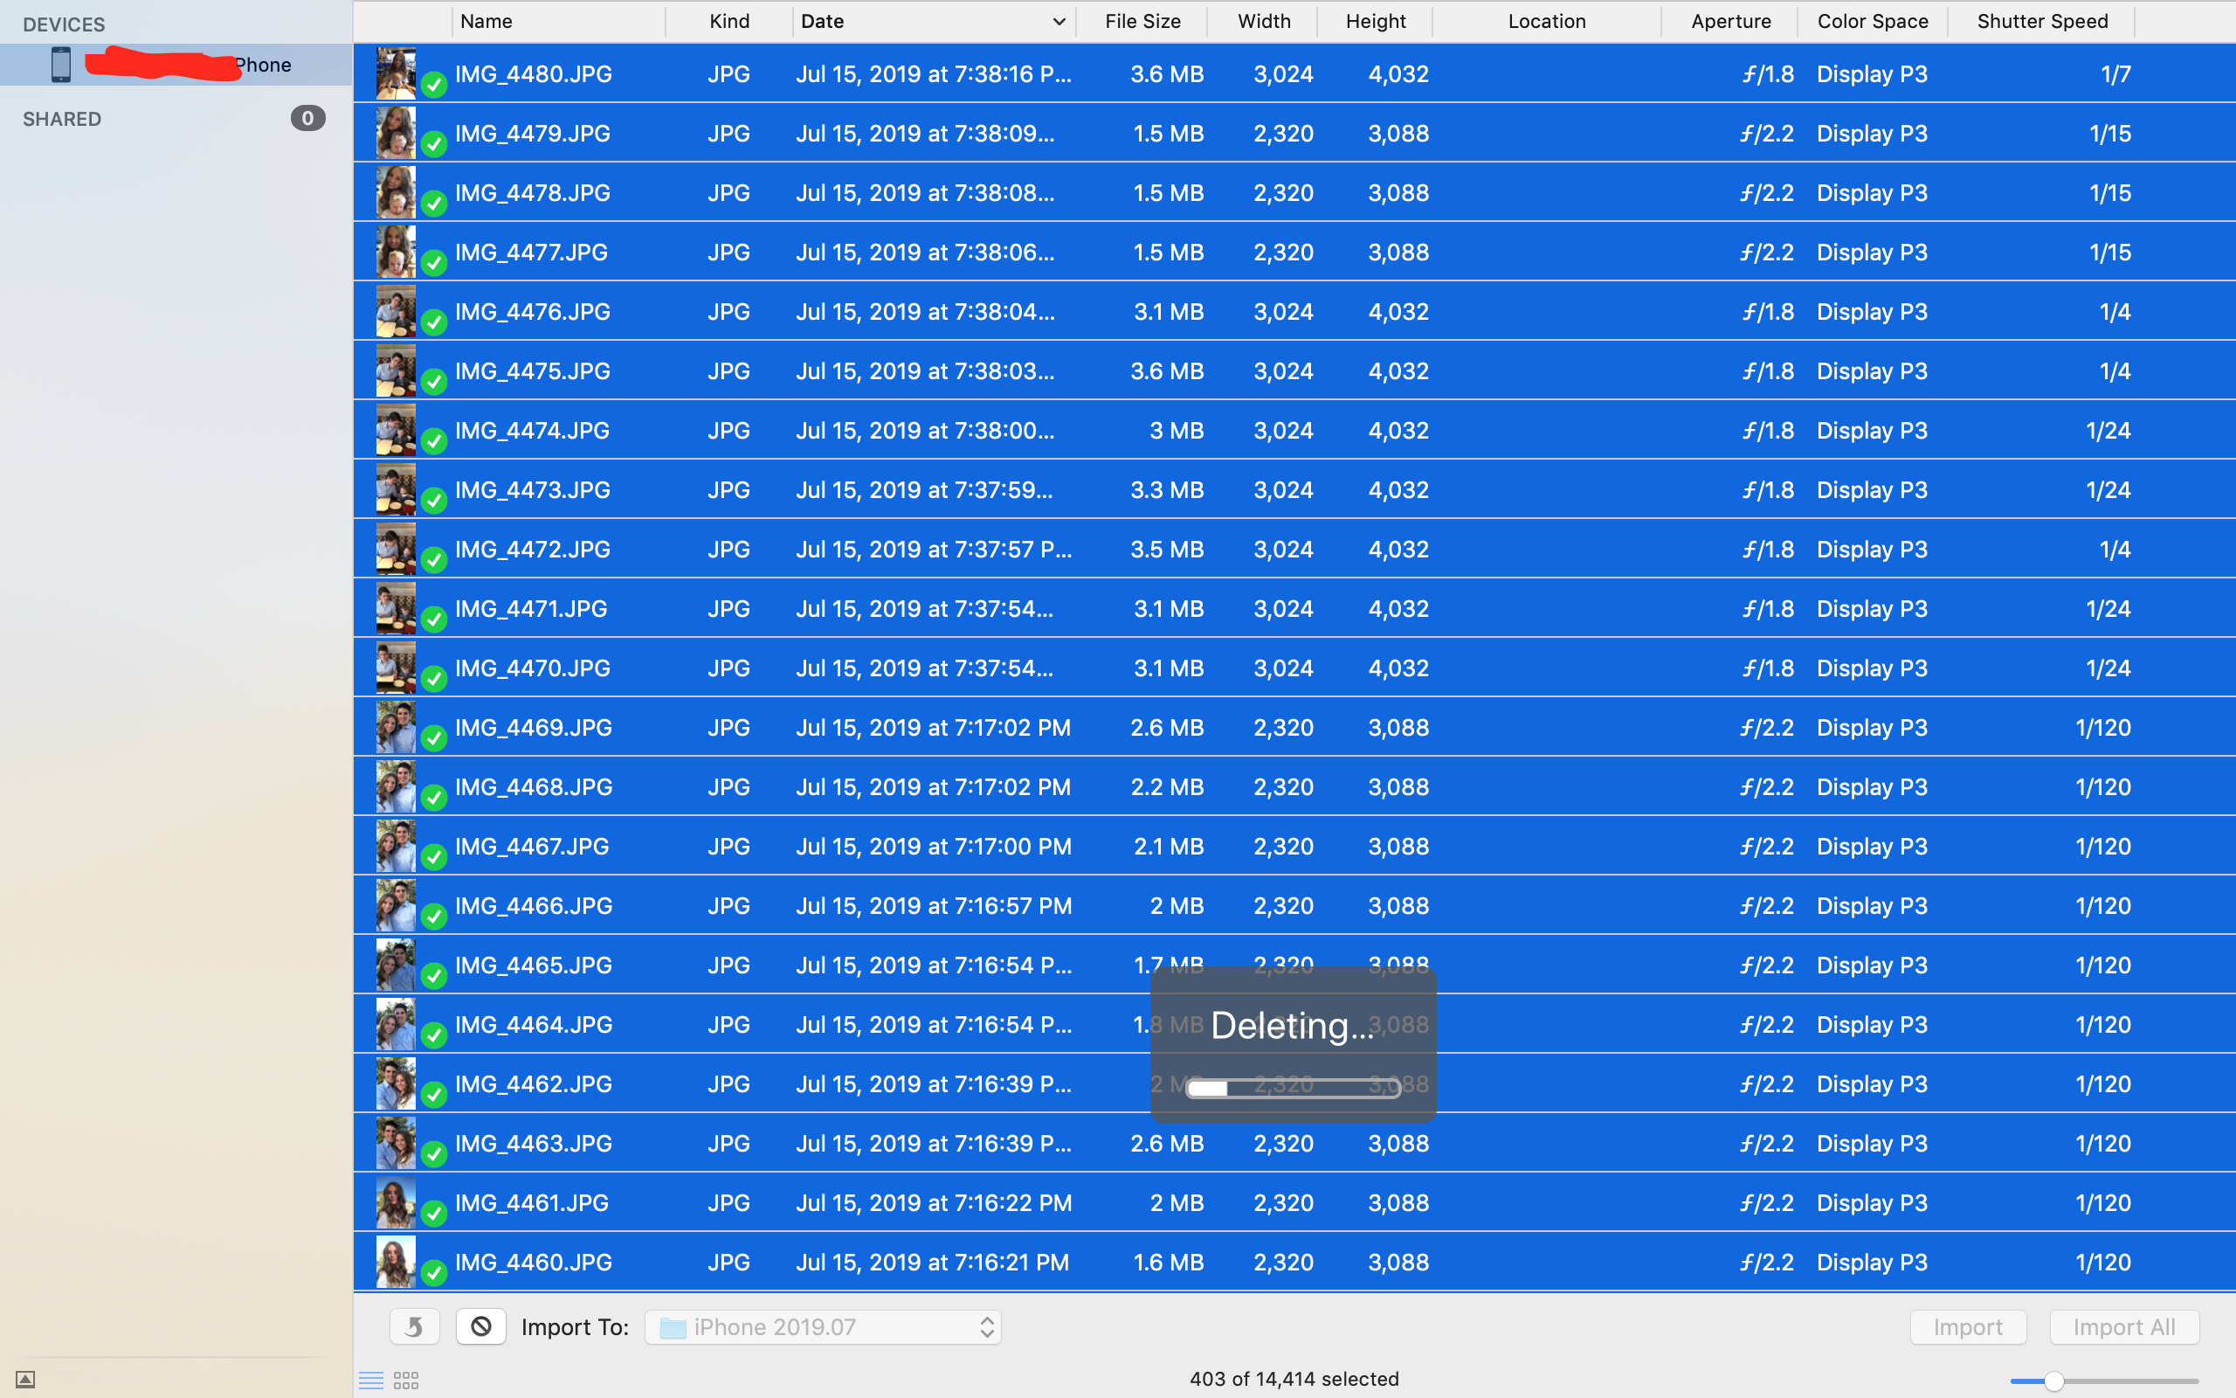
Task: Click the 2.6 MB size of IMG_4469.JPG
Action: click(x=1167, y=728)
